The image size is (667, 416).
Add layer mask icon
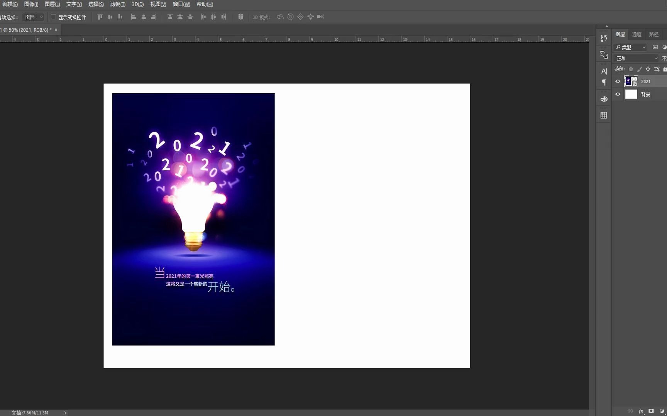651,411
